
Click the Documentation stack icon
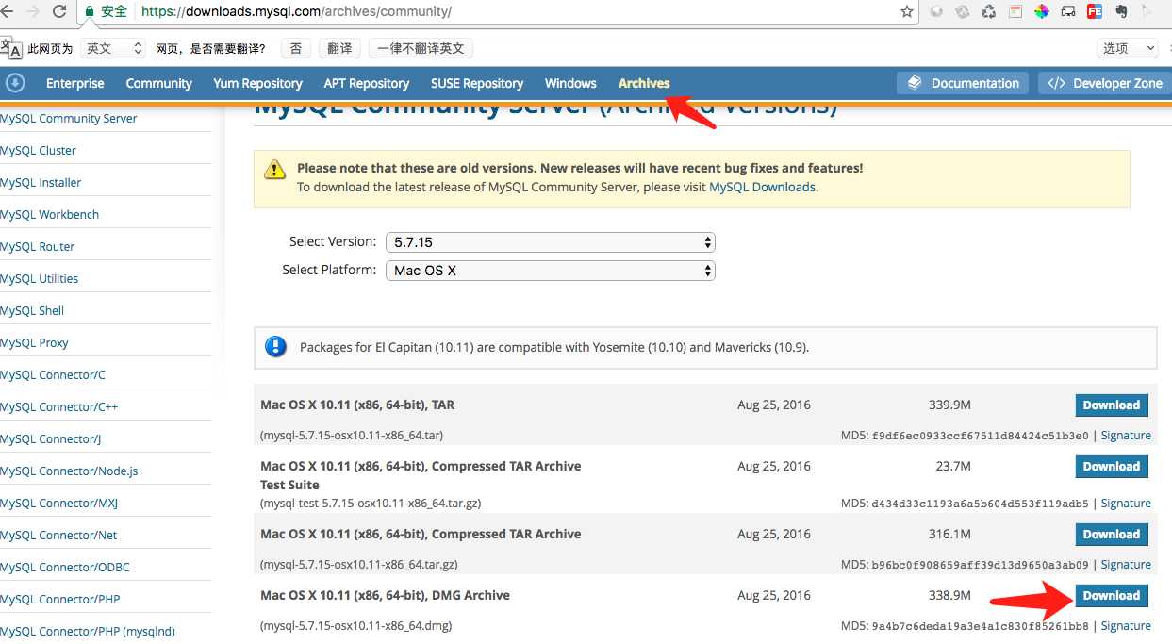915,83
